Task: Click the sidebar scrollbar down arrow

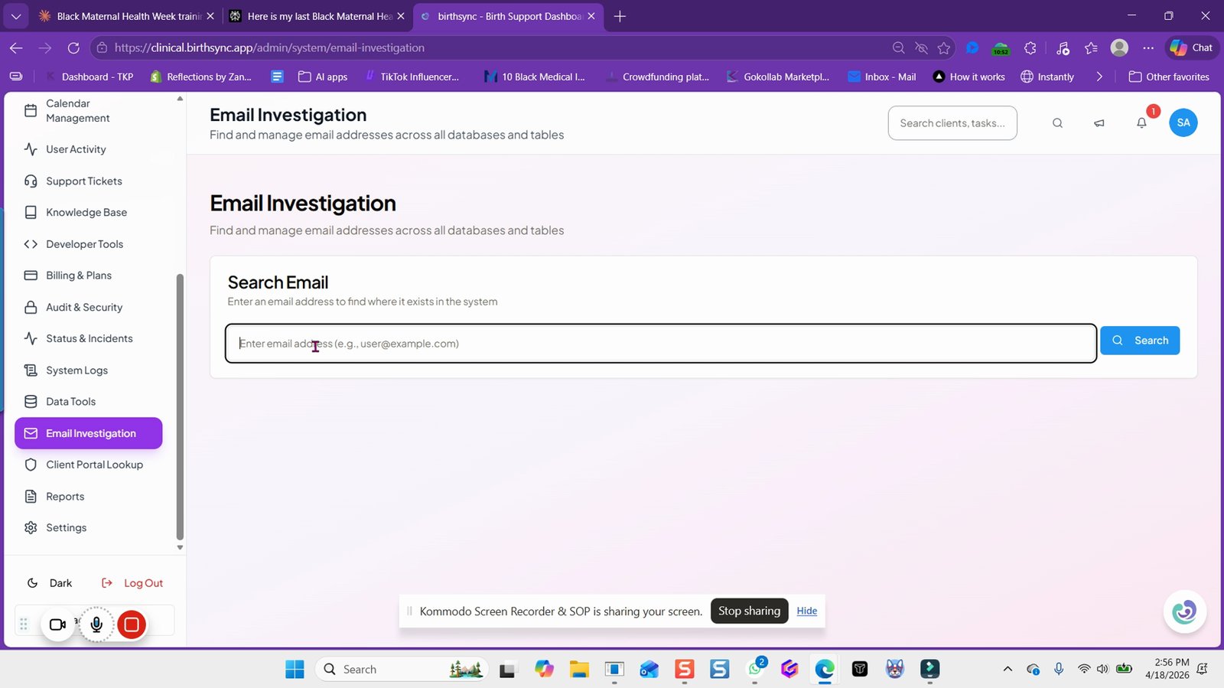Action: (180, 547)
